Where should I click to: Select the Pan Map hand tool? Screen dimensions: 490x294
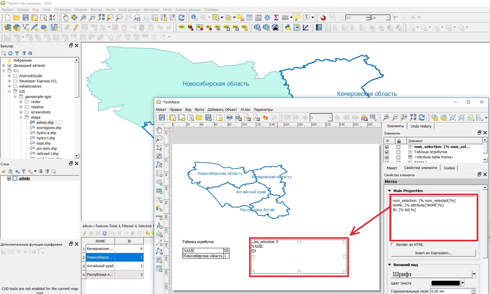[x=66, y=18]
